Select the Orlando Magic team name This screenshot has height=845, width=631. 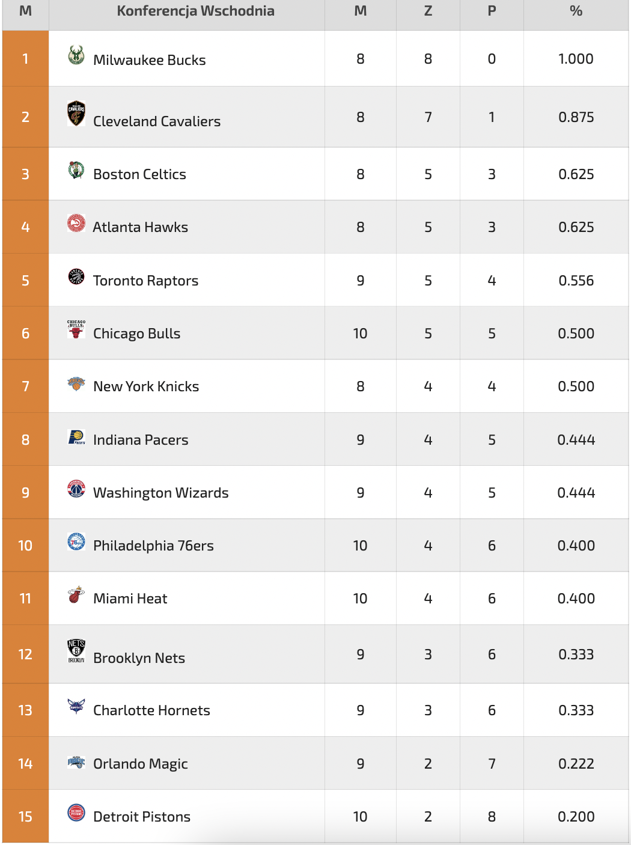click(x=141, y=764)
